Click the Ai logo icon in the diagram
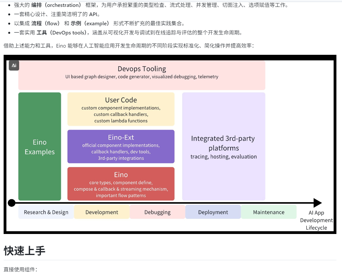 [x=13, y=65]
